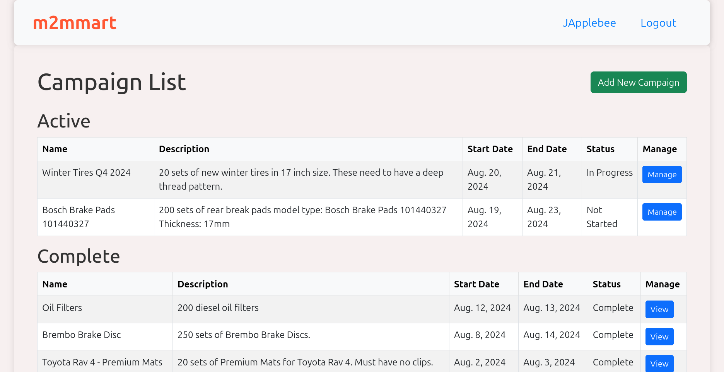
Task: Click the Not Started status label
Action: [602, 217]
